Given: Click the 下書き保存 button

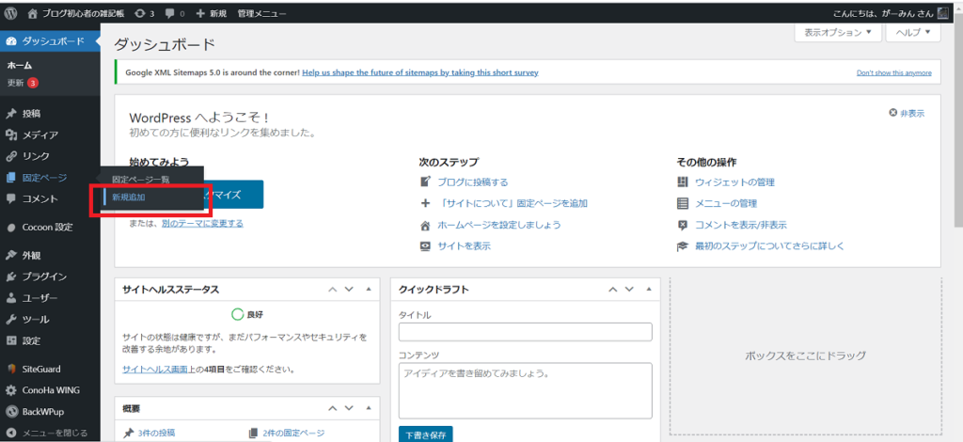Looking at the screenshot, I should tap(426, 434).
